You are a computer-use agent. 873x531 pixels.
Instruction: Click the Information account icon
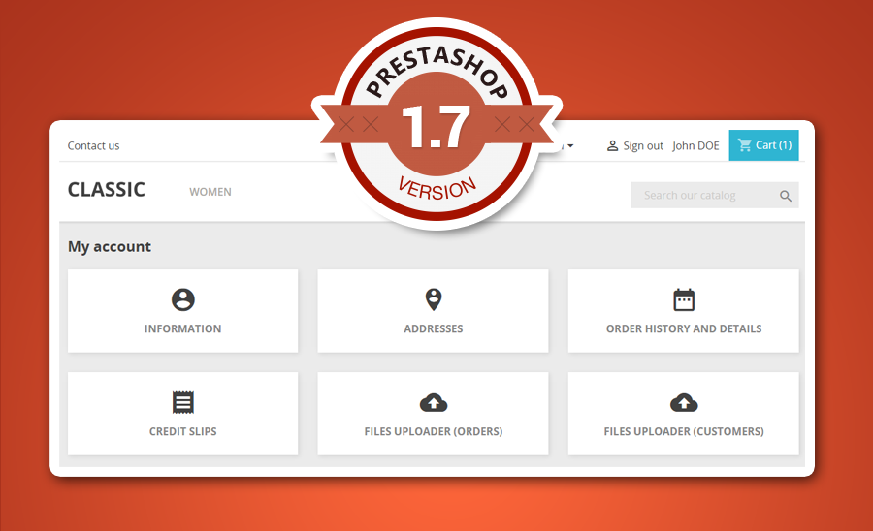(x=182, y=299)
